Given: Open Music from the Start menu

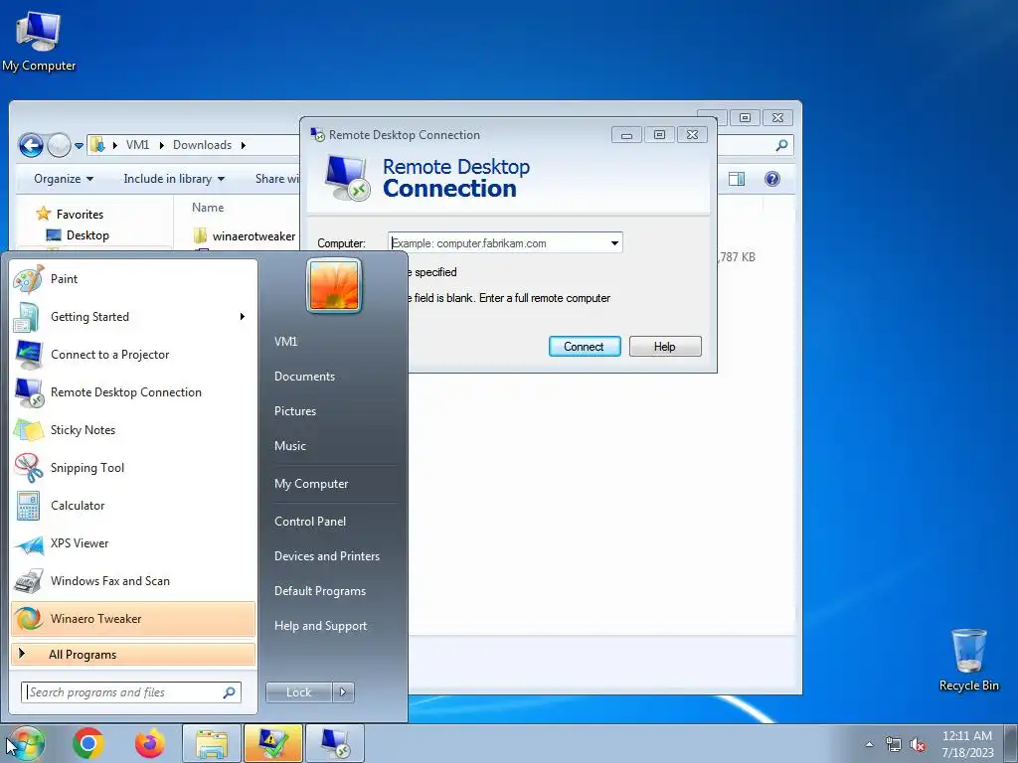Looking at the screenshot, I should coord(289,446).
